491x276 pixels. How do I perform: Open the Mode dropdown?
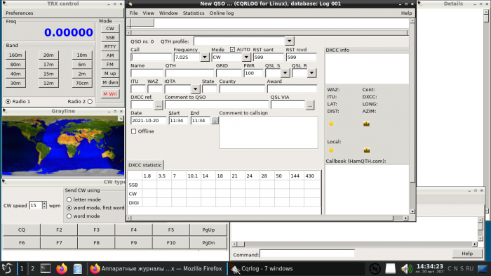point(246,57)
